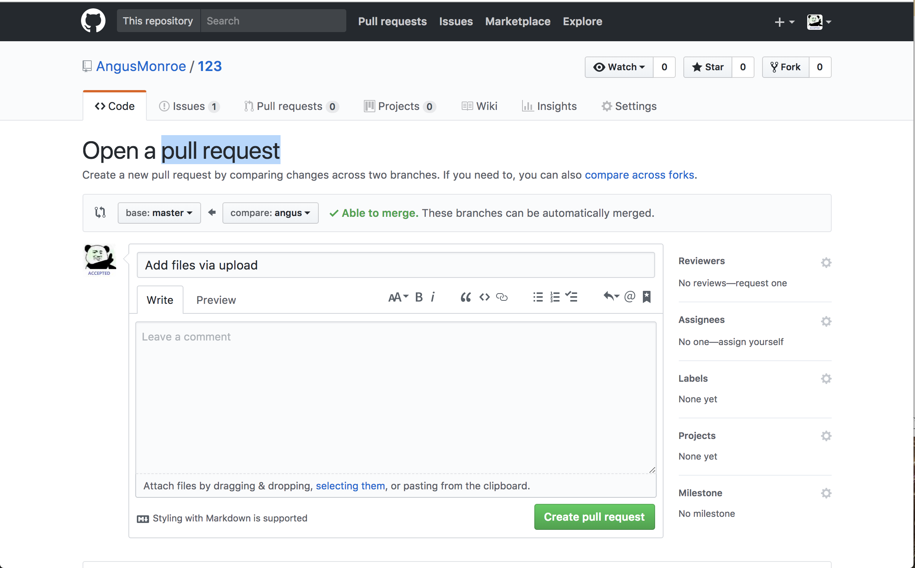The height and width of the screenshot is (568, 915).
Task: Click 'selecting them' to attach files
Action: 350,486
